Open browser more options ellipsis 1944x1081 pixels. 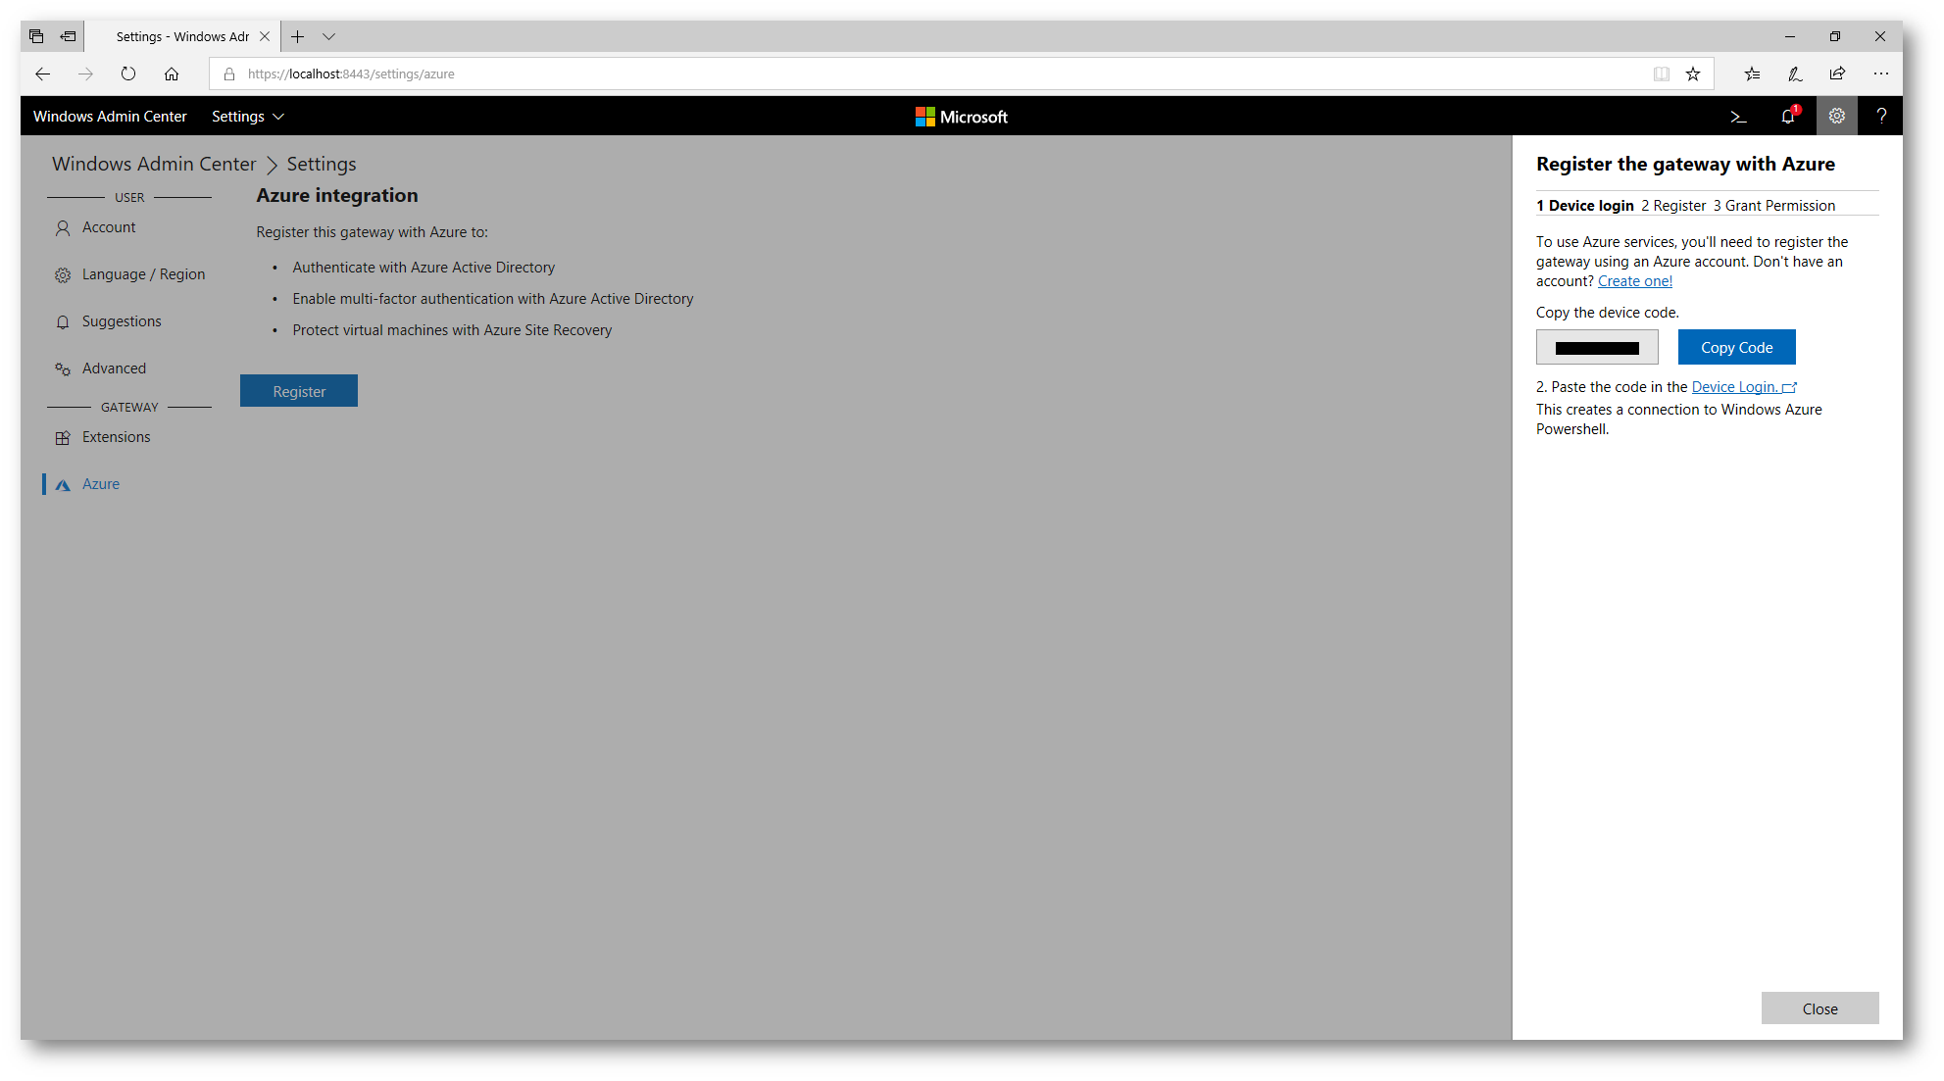[1880, 74]
